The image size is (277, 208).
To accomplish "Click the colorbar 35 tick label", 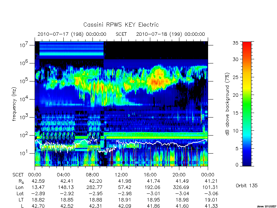I will tap(235, 43).
